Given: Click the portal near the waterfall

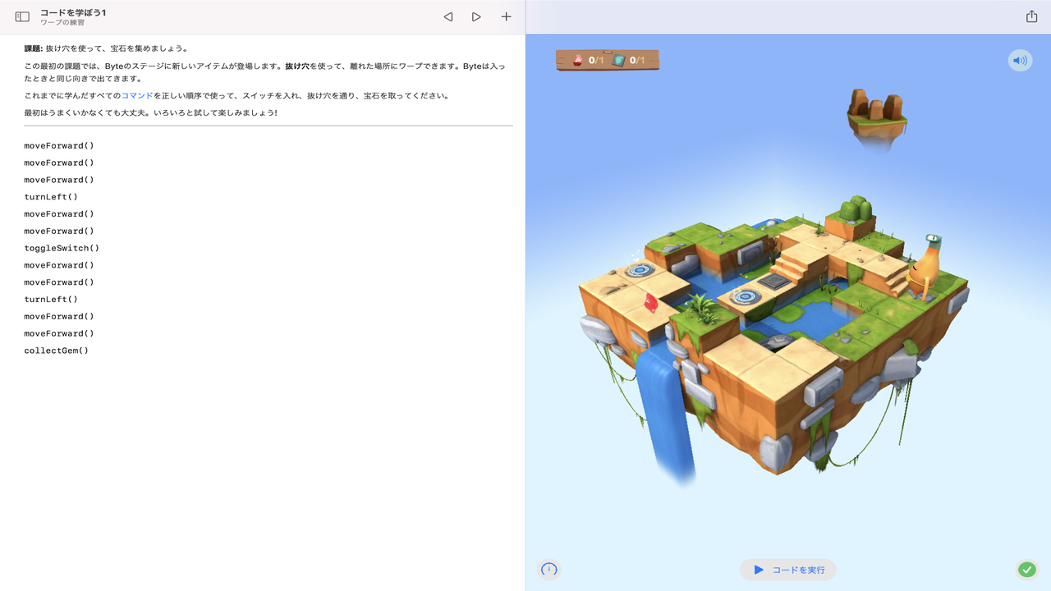Looking at the screenshot, I should (x=639, y=269).
